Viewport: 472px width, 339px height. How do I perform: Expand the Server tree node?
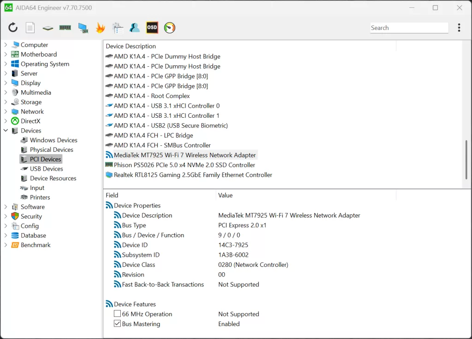click(x=6, y=73)
